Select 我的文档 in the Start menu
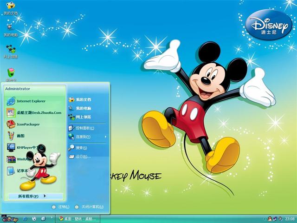The width and height of the screenshot is (297, 223). 83,99
